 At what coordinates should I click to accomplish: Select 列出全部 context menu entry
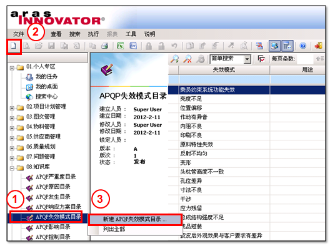[114, 229]
